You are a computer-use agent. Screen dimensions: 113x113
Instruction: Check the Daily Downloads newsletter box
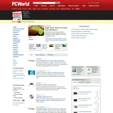pos(14,97)
